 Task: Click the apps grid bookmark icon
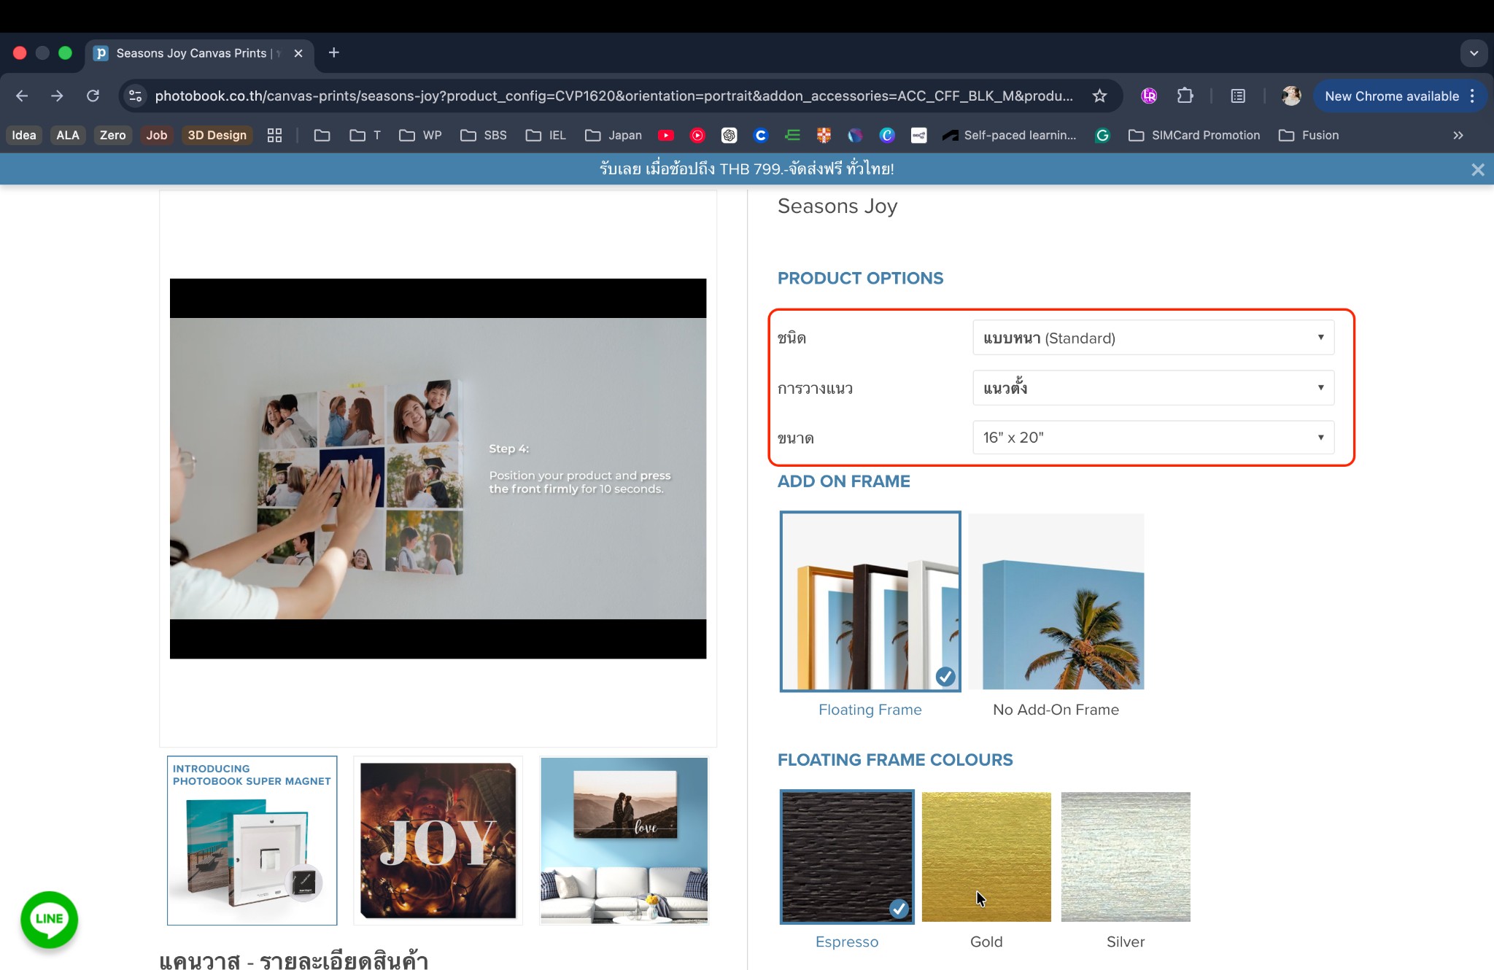(x=274, y=136)
